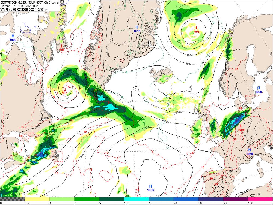This screenshot has height=205, width=273.
Task: Pick the cyan 10–15 legend swatch
Action: click(x=136, y=199)
